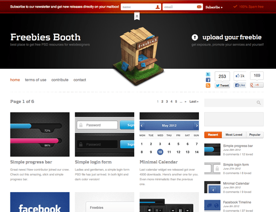Click the 253 tweet count bubble
This screenshot has width=276, height=212.
coord(222,76)
